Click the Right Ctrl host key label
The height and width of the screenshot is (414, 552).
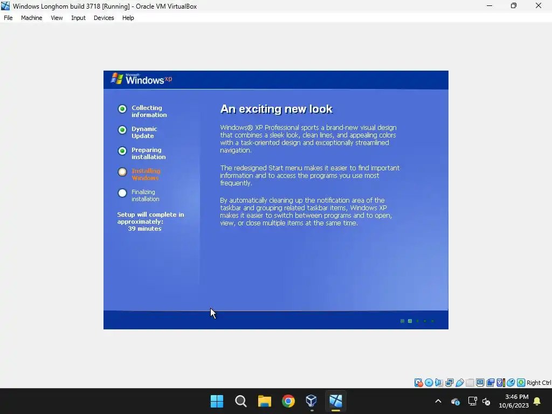coord(539,383)
